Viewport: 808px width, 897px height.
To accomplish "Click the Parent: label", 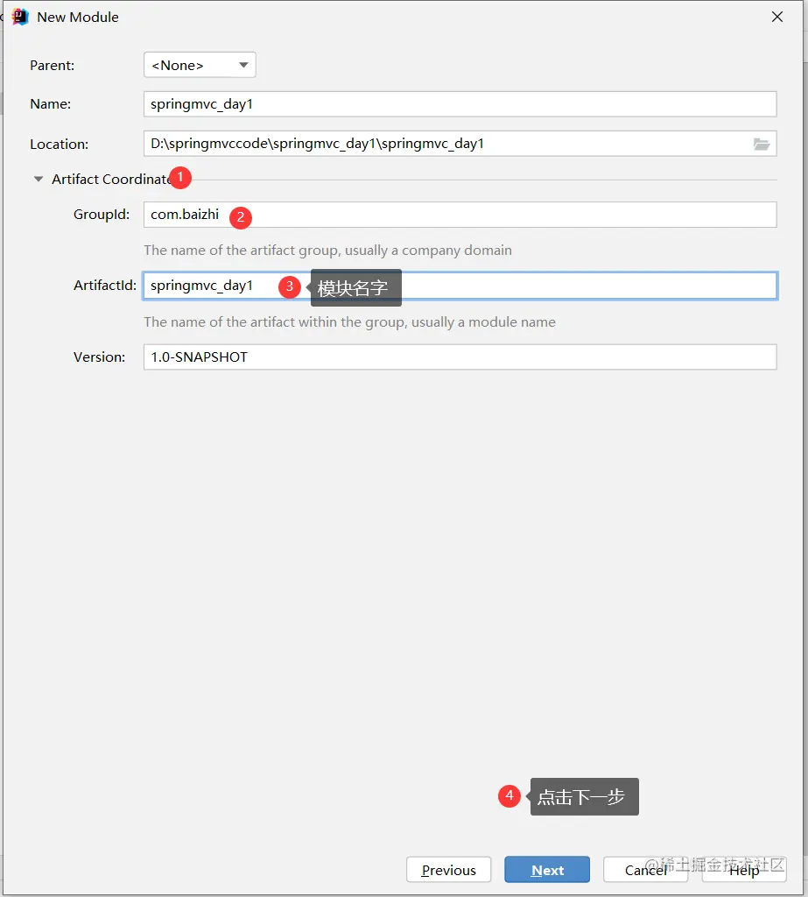I will point(52,65).
